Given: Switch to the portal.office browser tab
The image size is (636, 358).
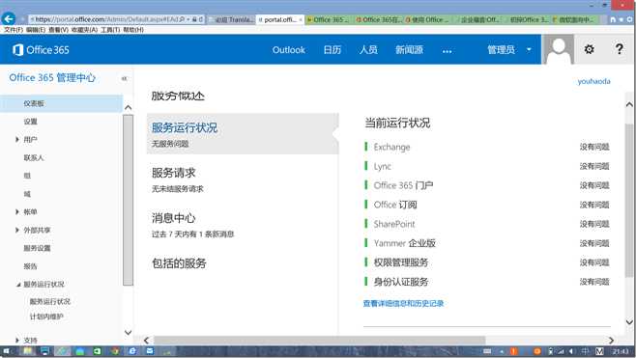Looking at the screenshot, I should 280,19.
